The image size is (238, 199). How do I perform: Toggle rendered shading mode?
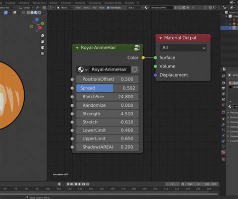click(x=40, y=13)
